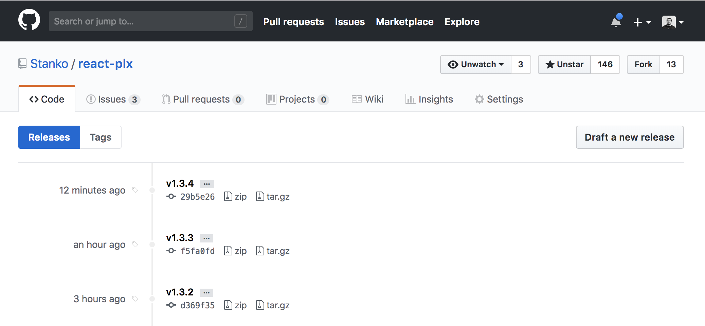The height and width of the screenshot is (326, 705).
Task: Open the GitHub home logo
Action: click(x=29, y=20)
